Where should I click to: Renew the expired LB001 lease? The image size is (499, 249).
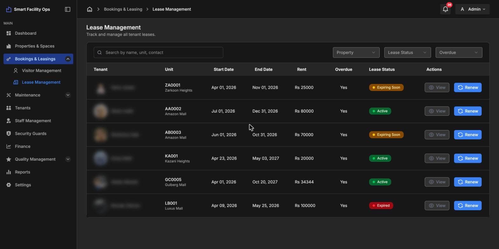pos(467,205)
